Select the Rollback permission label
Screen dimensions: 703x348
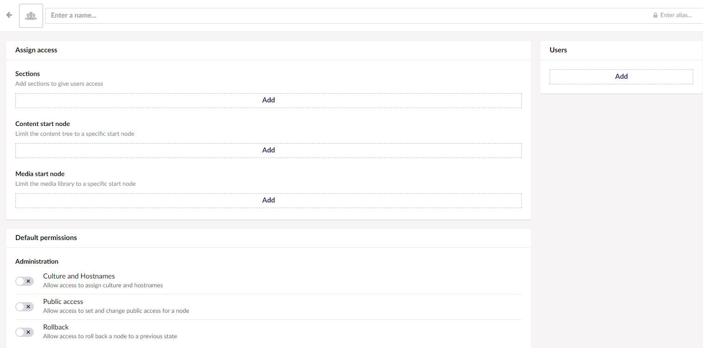[56, 327]
